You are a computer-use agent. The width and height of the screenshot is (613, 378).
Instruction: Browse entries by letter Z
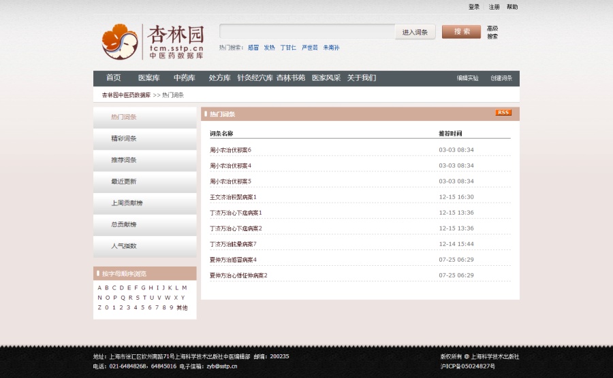tap(99, 307)
